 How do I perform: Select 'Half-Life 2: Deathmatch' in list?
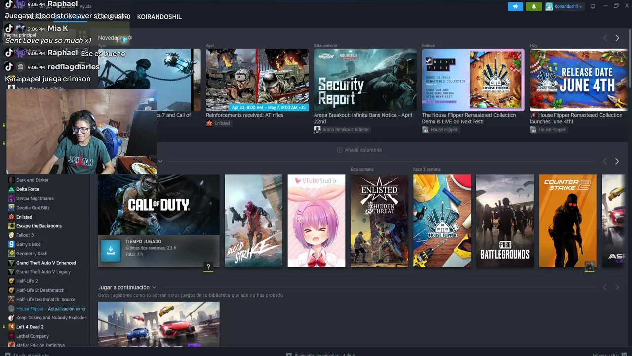[40, 290]
